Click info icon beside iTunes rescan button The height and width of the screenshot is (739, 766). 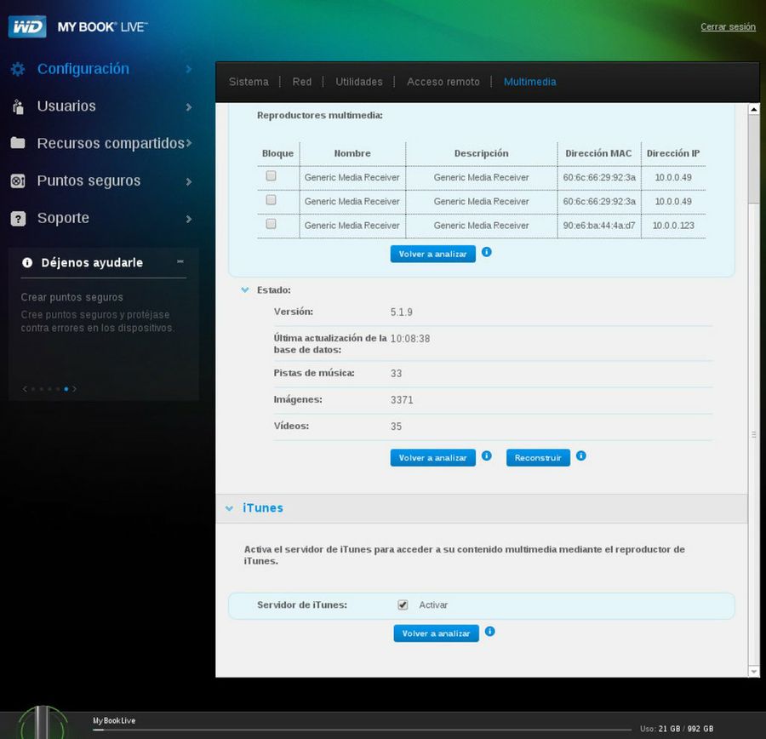pyautogui.click(x=489, y=632)
